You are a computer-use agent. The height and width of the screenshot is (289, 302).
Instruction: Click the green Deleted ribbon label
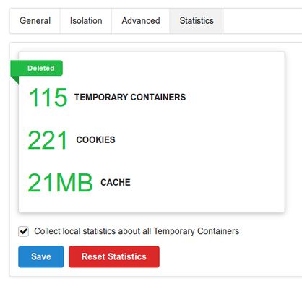point(37,68)
